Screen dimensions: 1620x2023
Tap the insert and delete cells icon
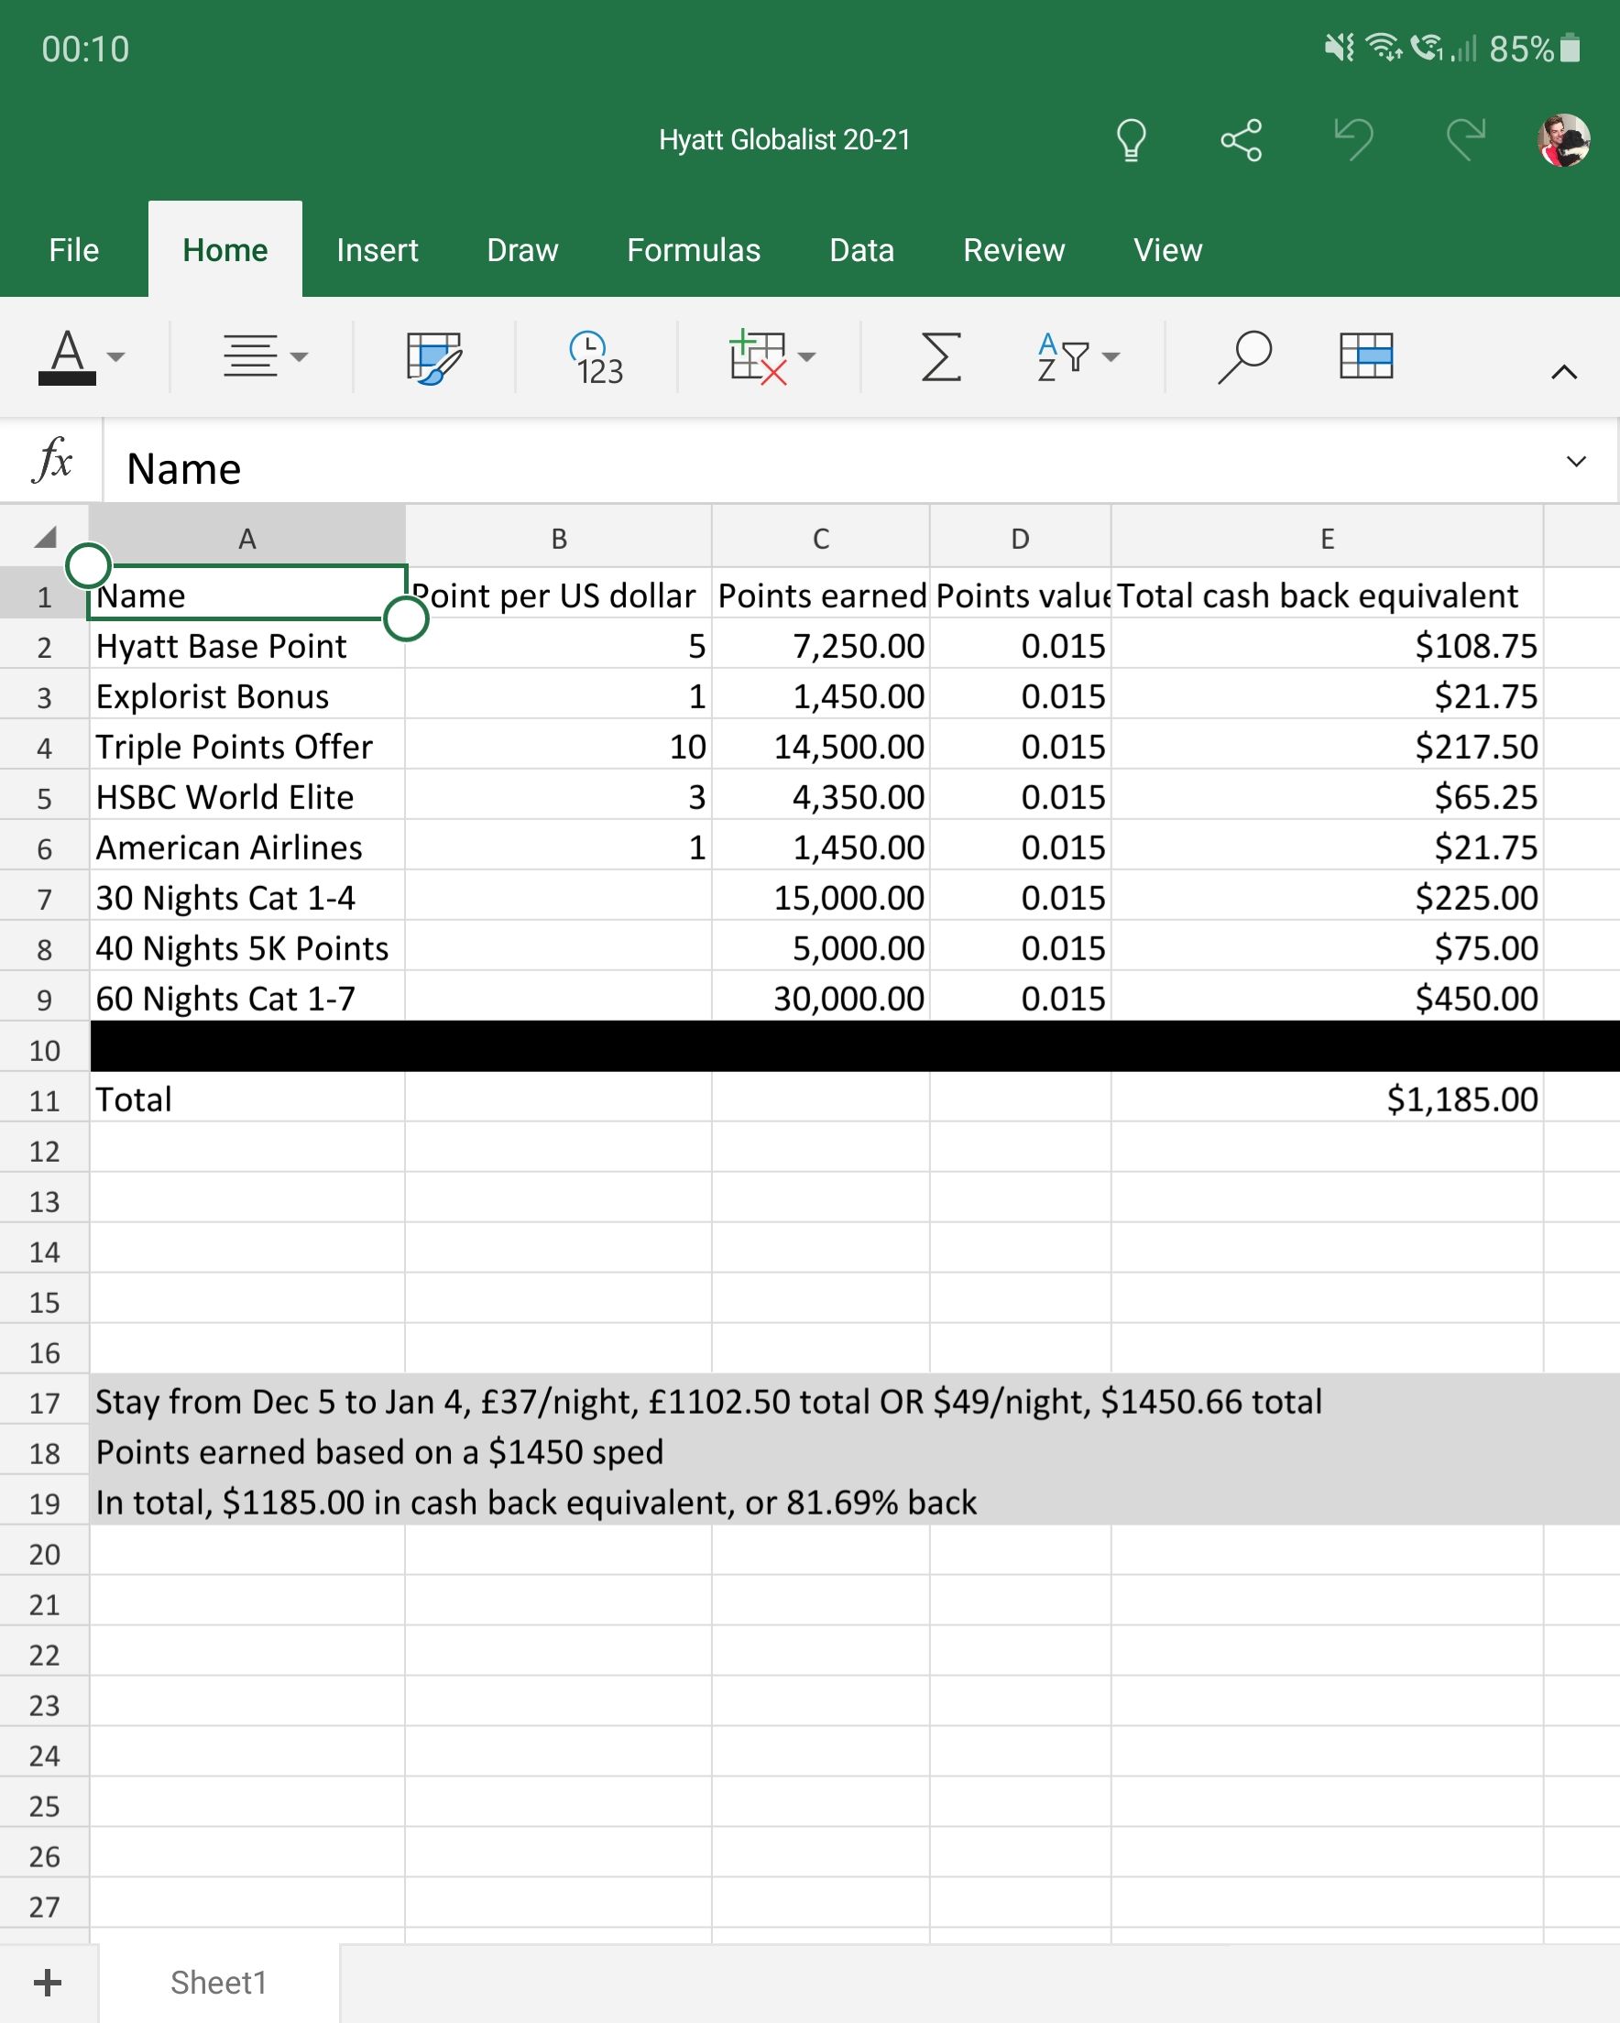tap(758, 357)
